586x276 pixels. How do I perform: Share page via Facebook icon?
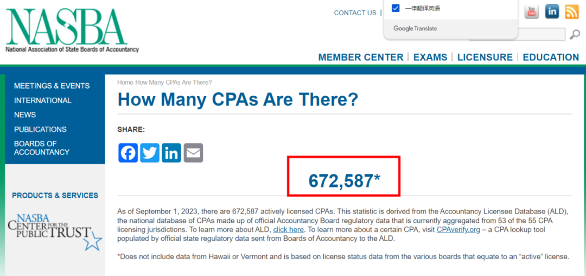(x=128, y=153)
